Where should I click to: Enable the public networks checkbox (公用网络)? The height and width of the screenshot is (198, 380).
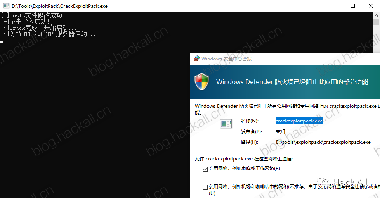(205, 187)
